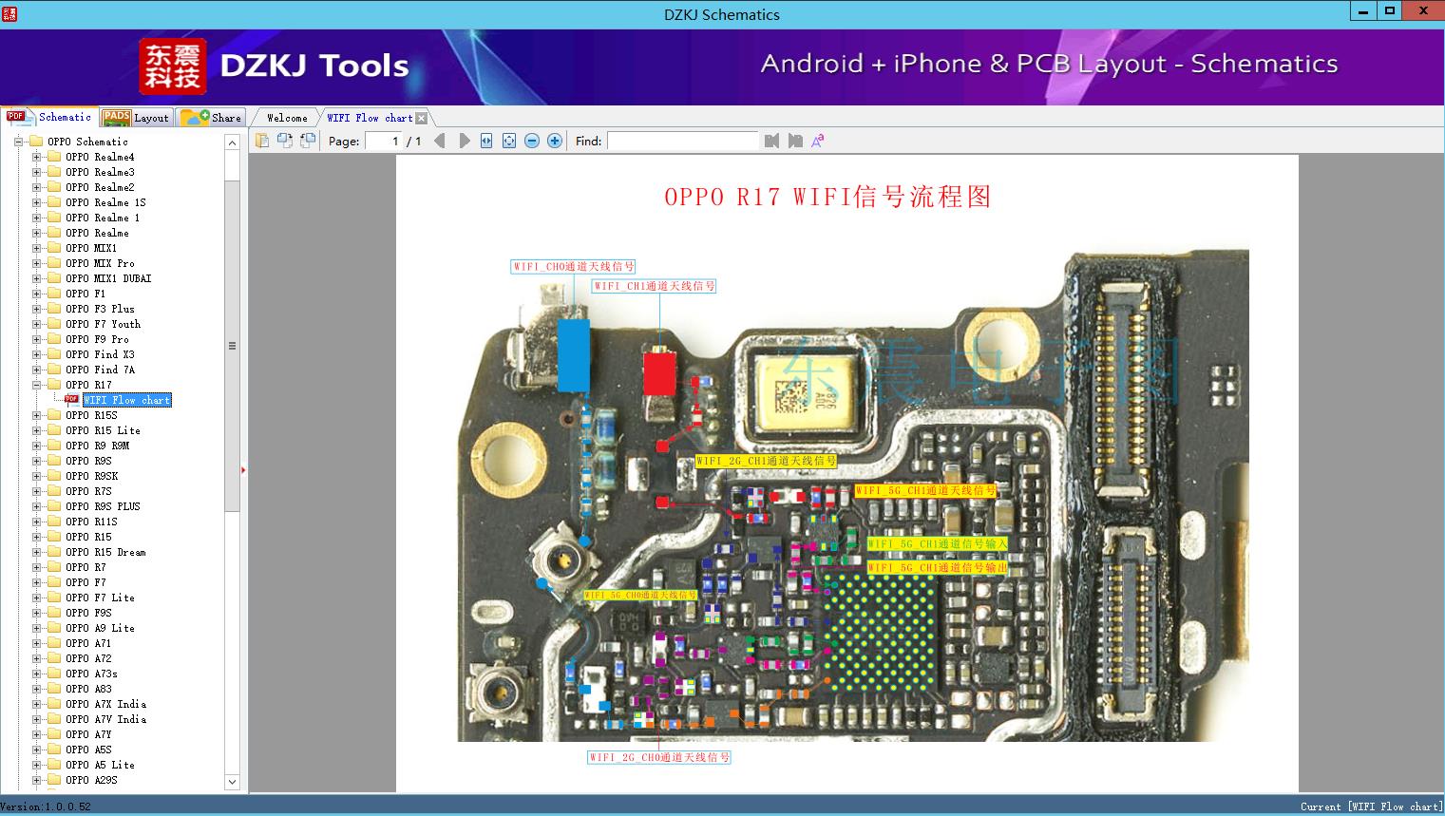The width and height of the screenshot is (1445, 816).
Task: Expand the OPPO A7X India folder
Action: [x=37, y=704]
